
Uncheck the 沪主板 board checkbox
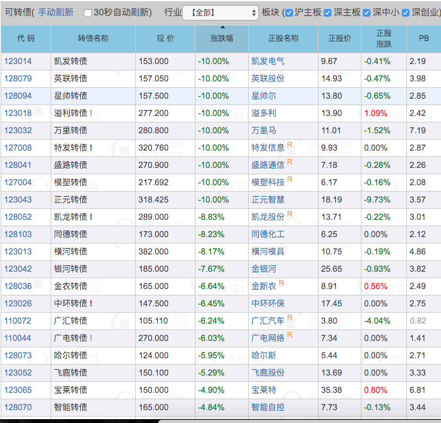pyautogui.click(x=288, y=13)
